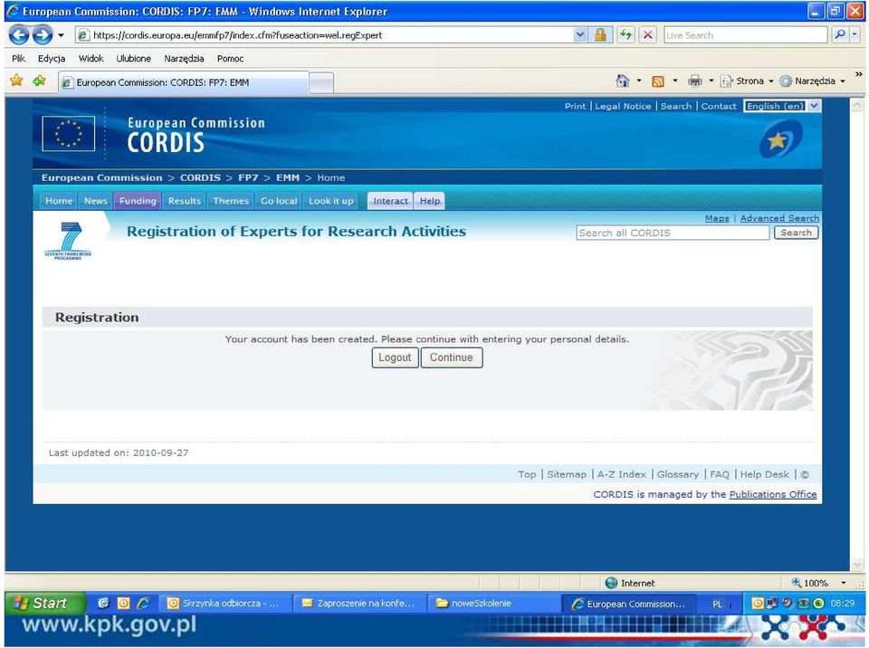Expand the toolbar overflow chevron
The image size is (869, 648).
tap(858, 74)
